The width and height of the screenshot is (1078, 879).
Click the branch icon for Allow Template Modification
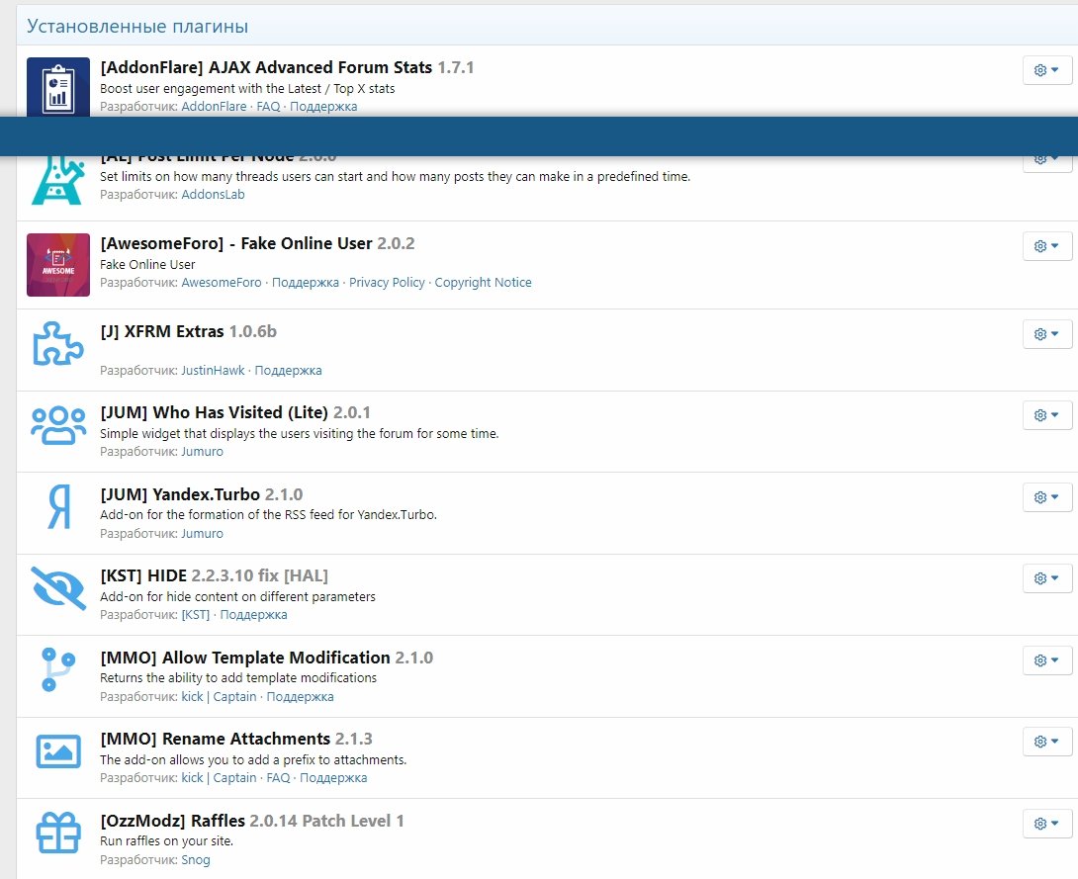(57, 669)
